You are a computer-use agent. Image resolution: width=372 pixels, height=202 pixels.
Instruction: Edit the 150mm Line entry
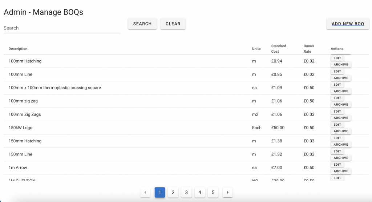tap(337, 151)
